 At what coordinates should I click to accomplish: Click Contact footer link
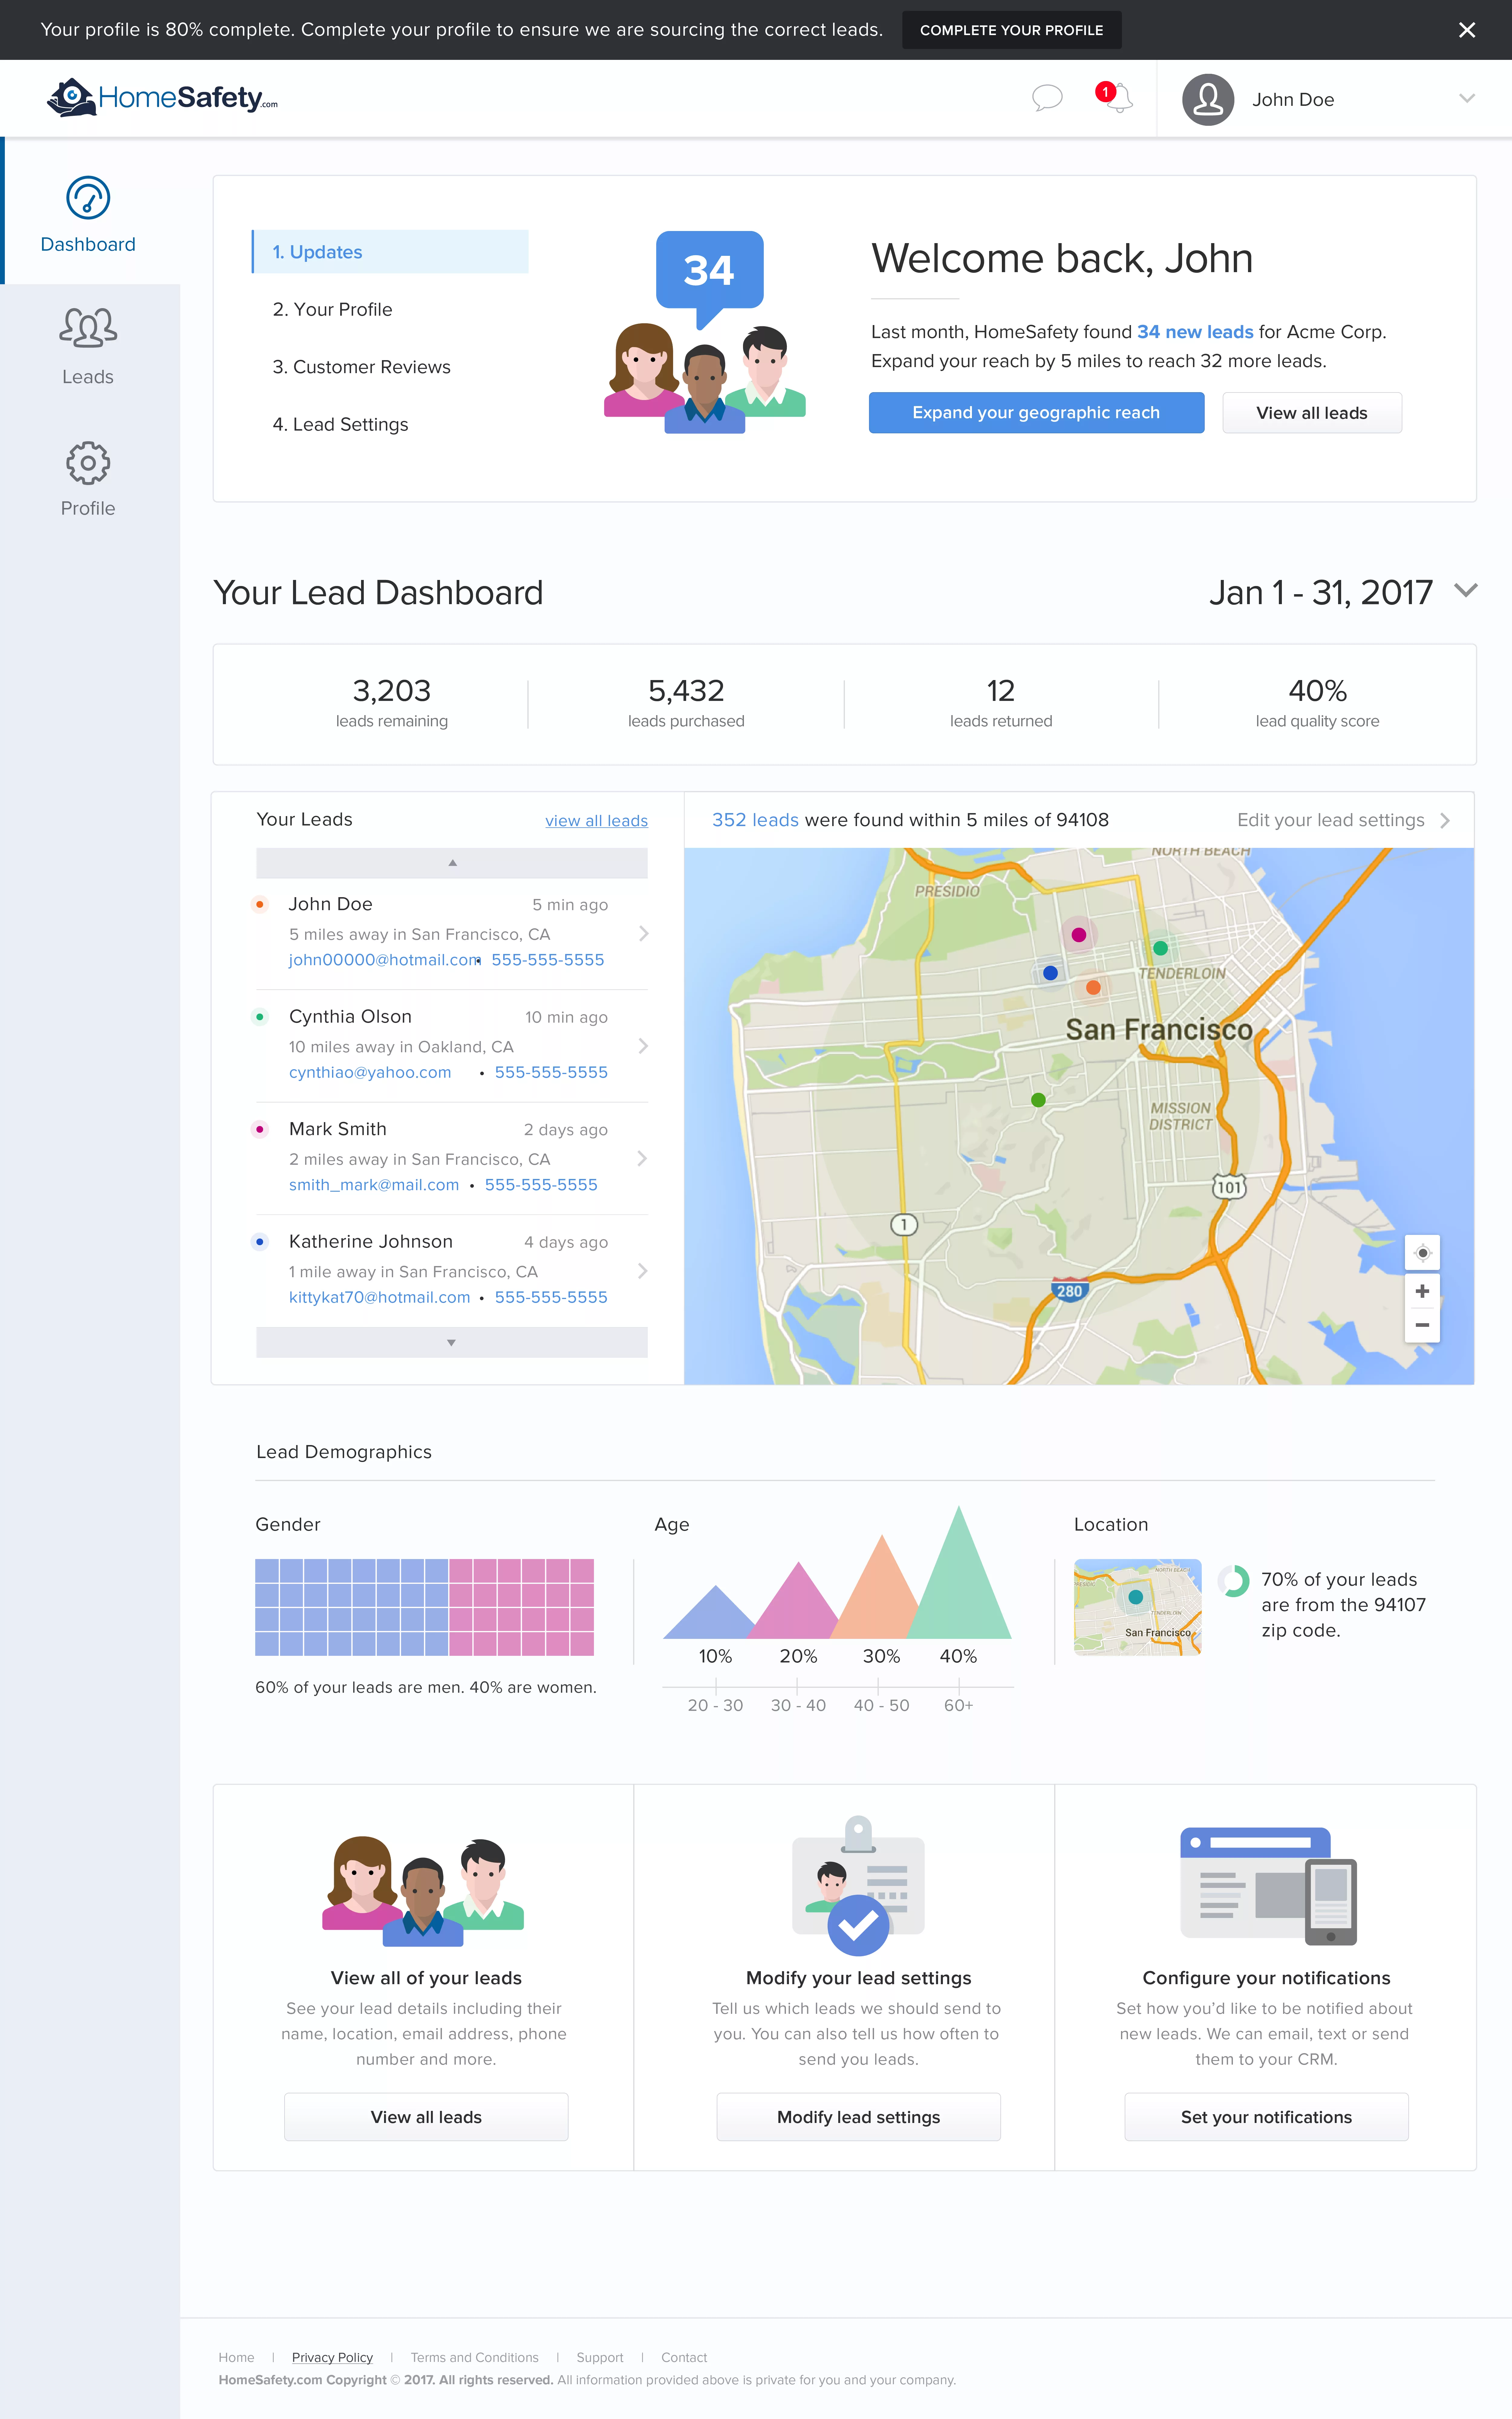point(684,2357)
